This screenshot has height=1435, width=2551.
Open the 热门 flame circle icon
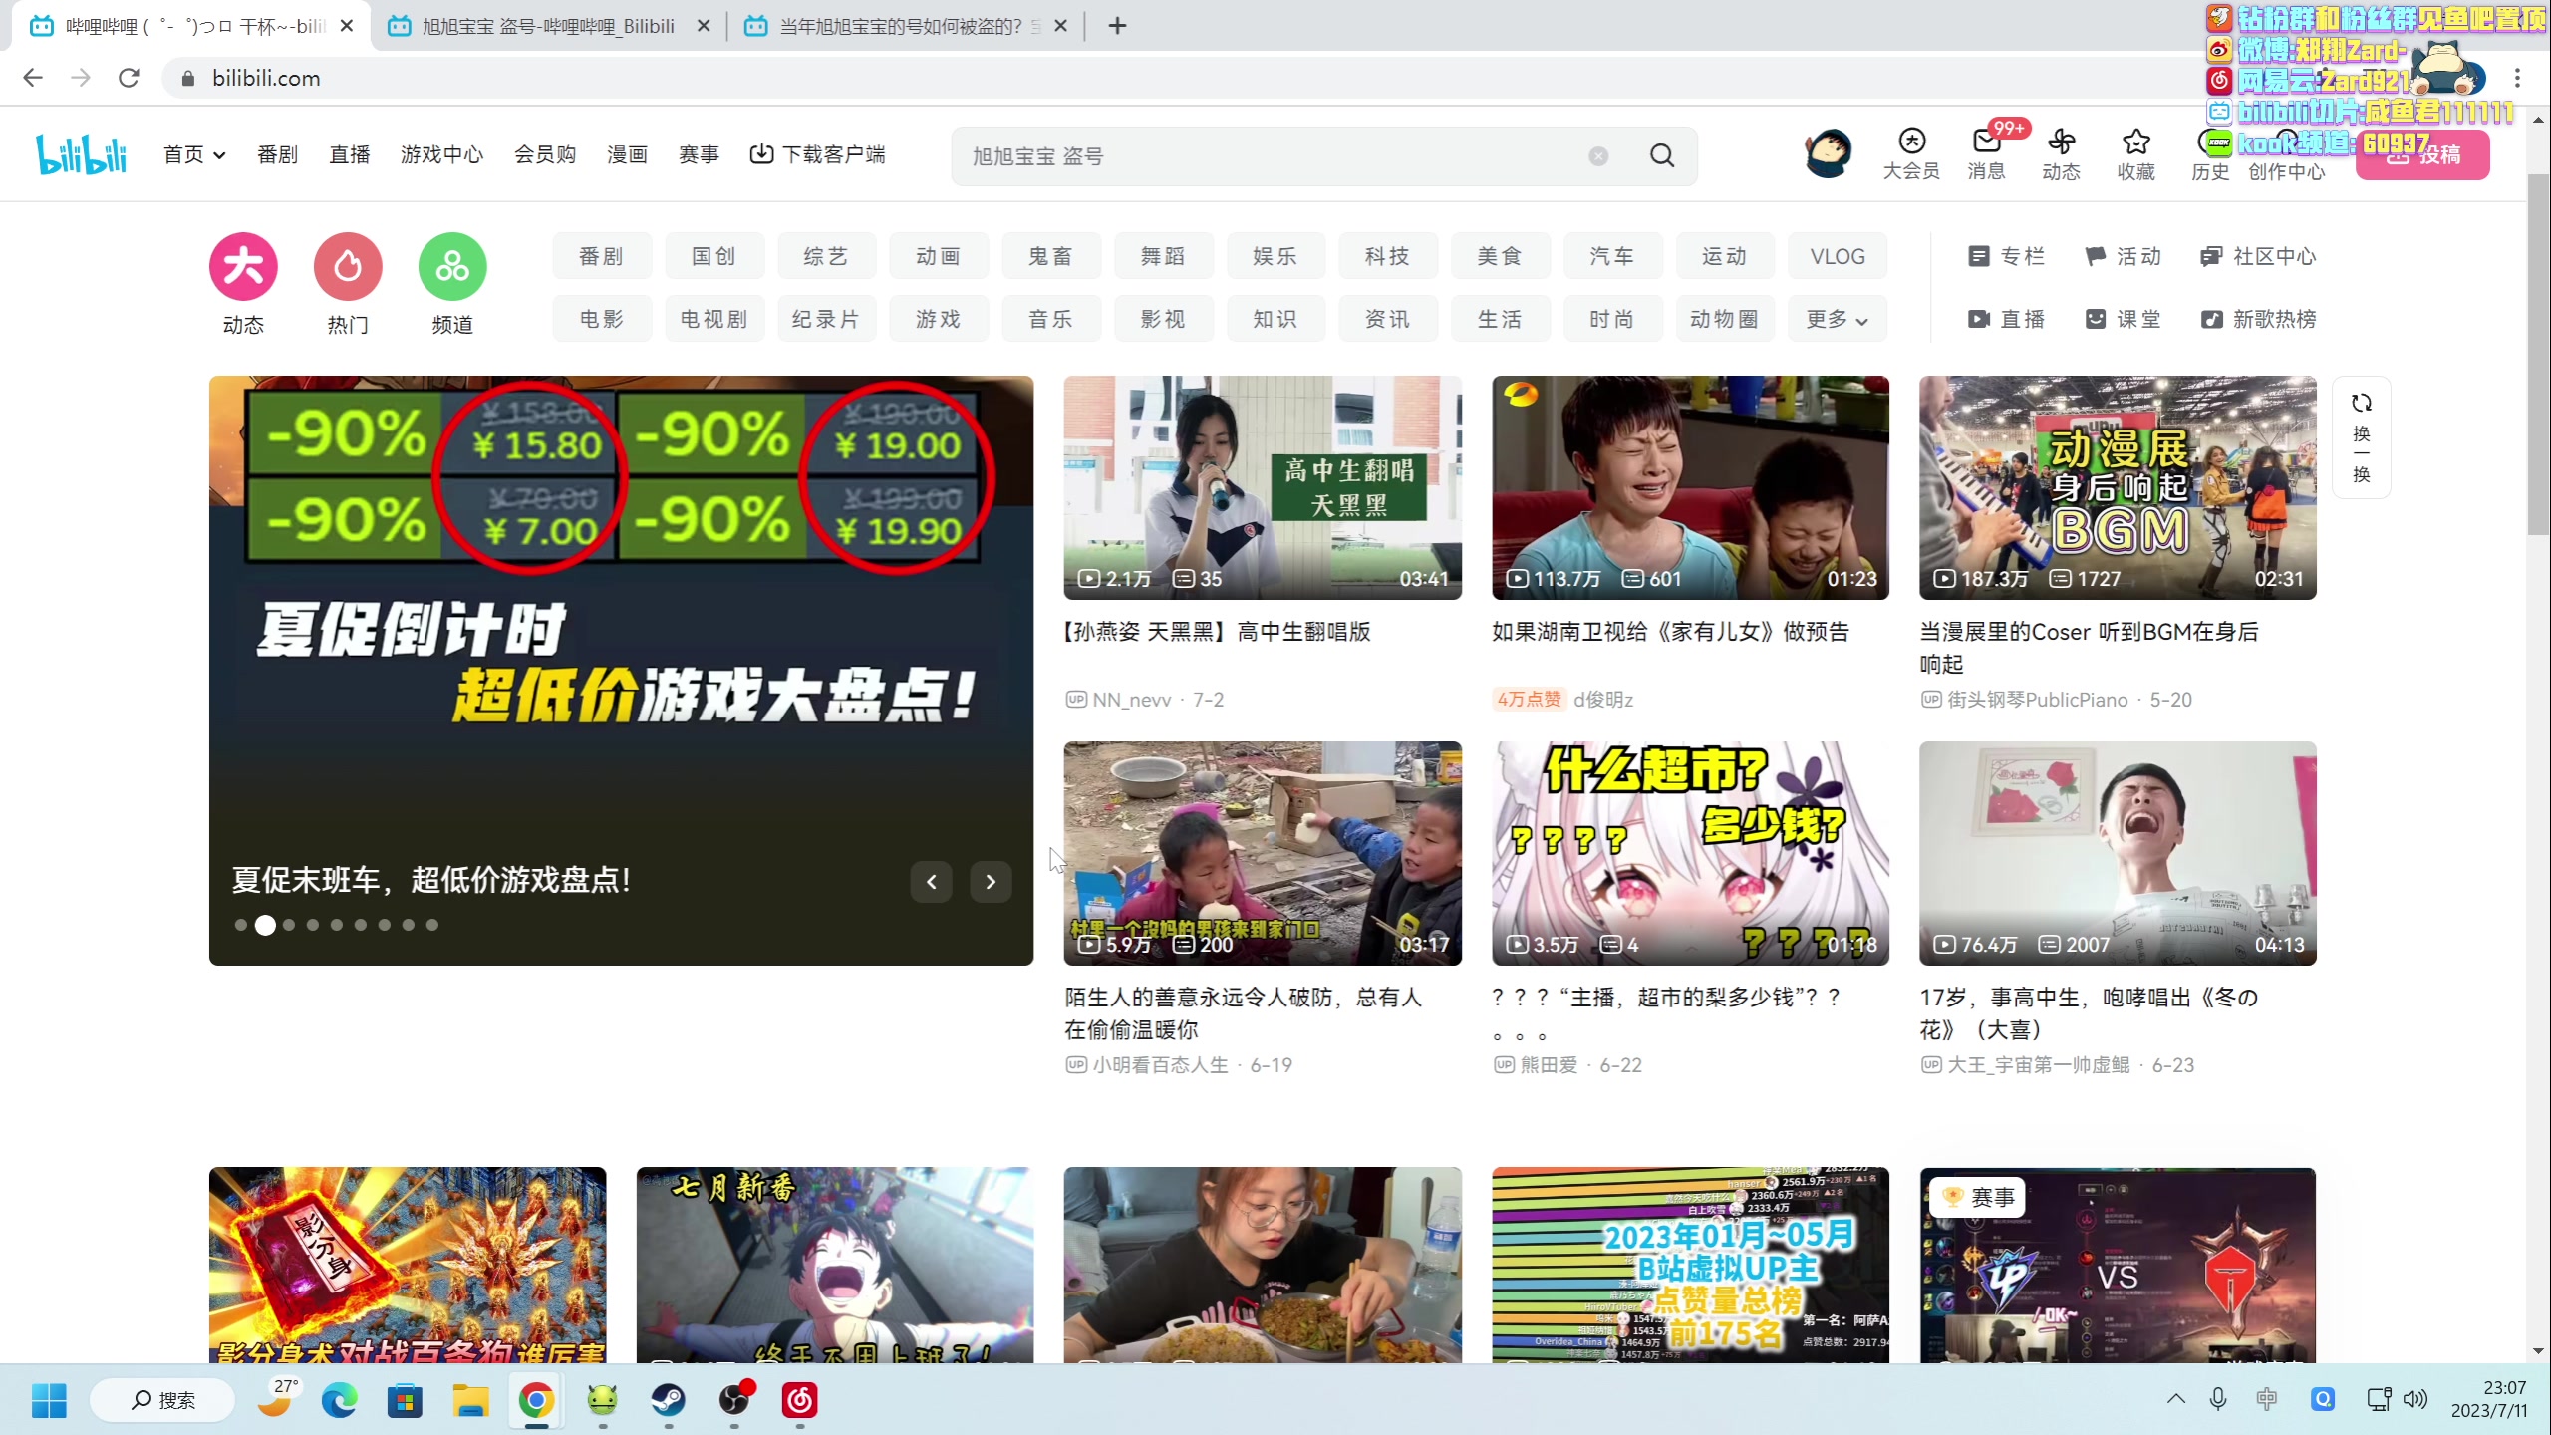pyautogui.click(x=348, y=267)
